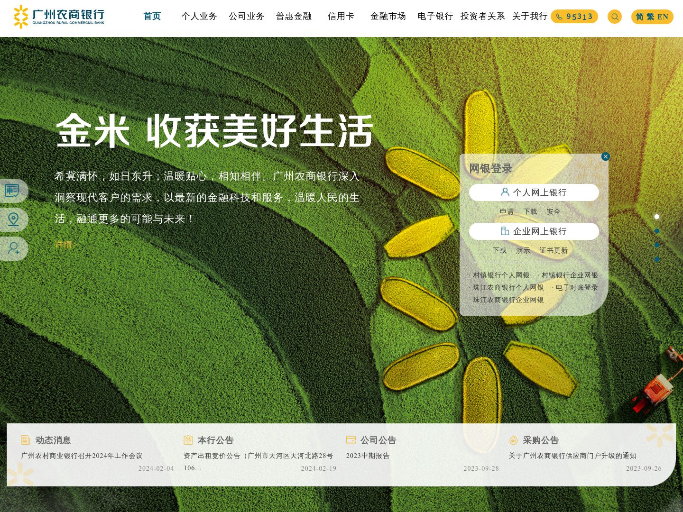683x512 pixels.
Task: Click the 动态消息 news icon
Action: coord(26,440)
